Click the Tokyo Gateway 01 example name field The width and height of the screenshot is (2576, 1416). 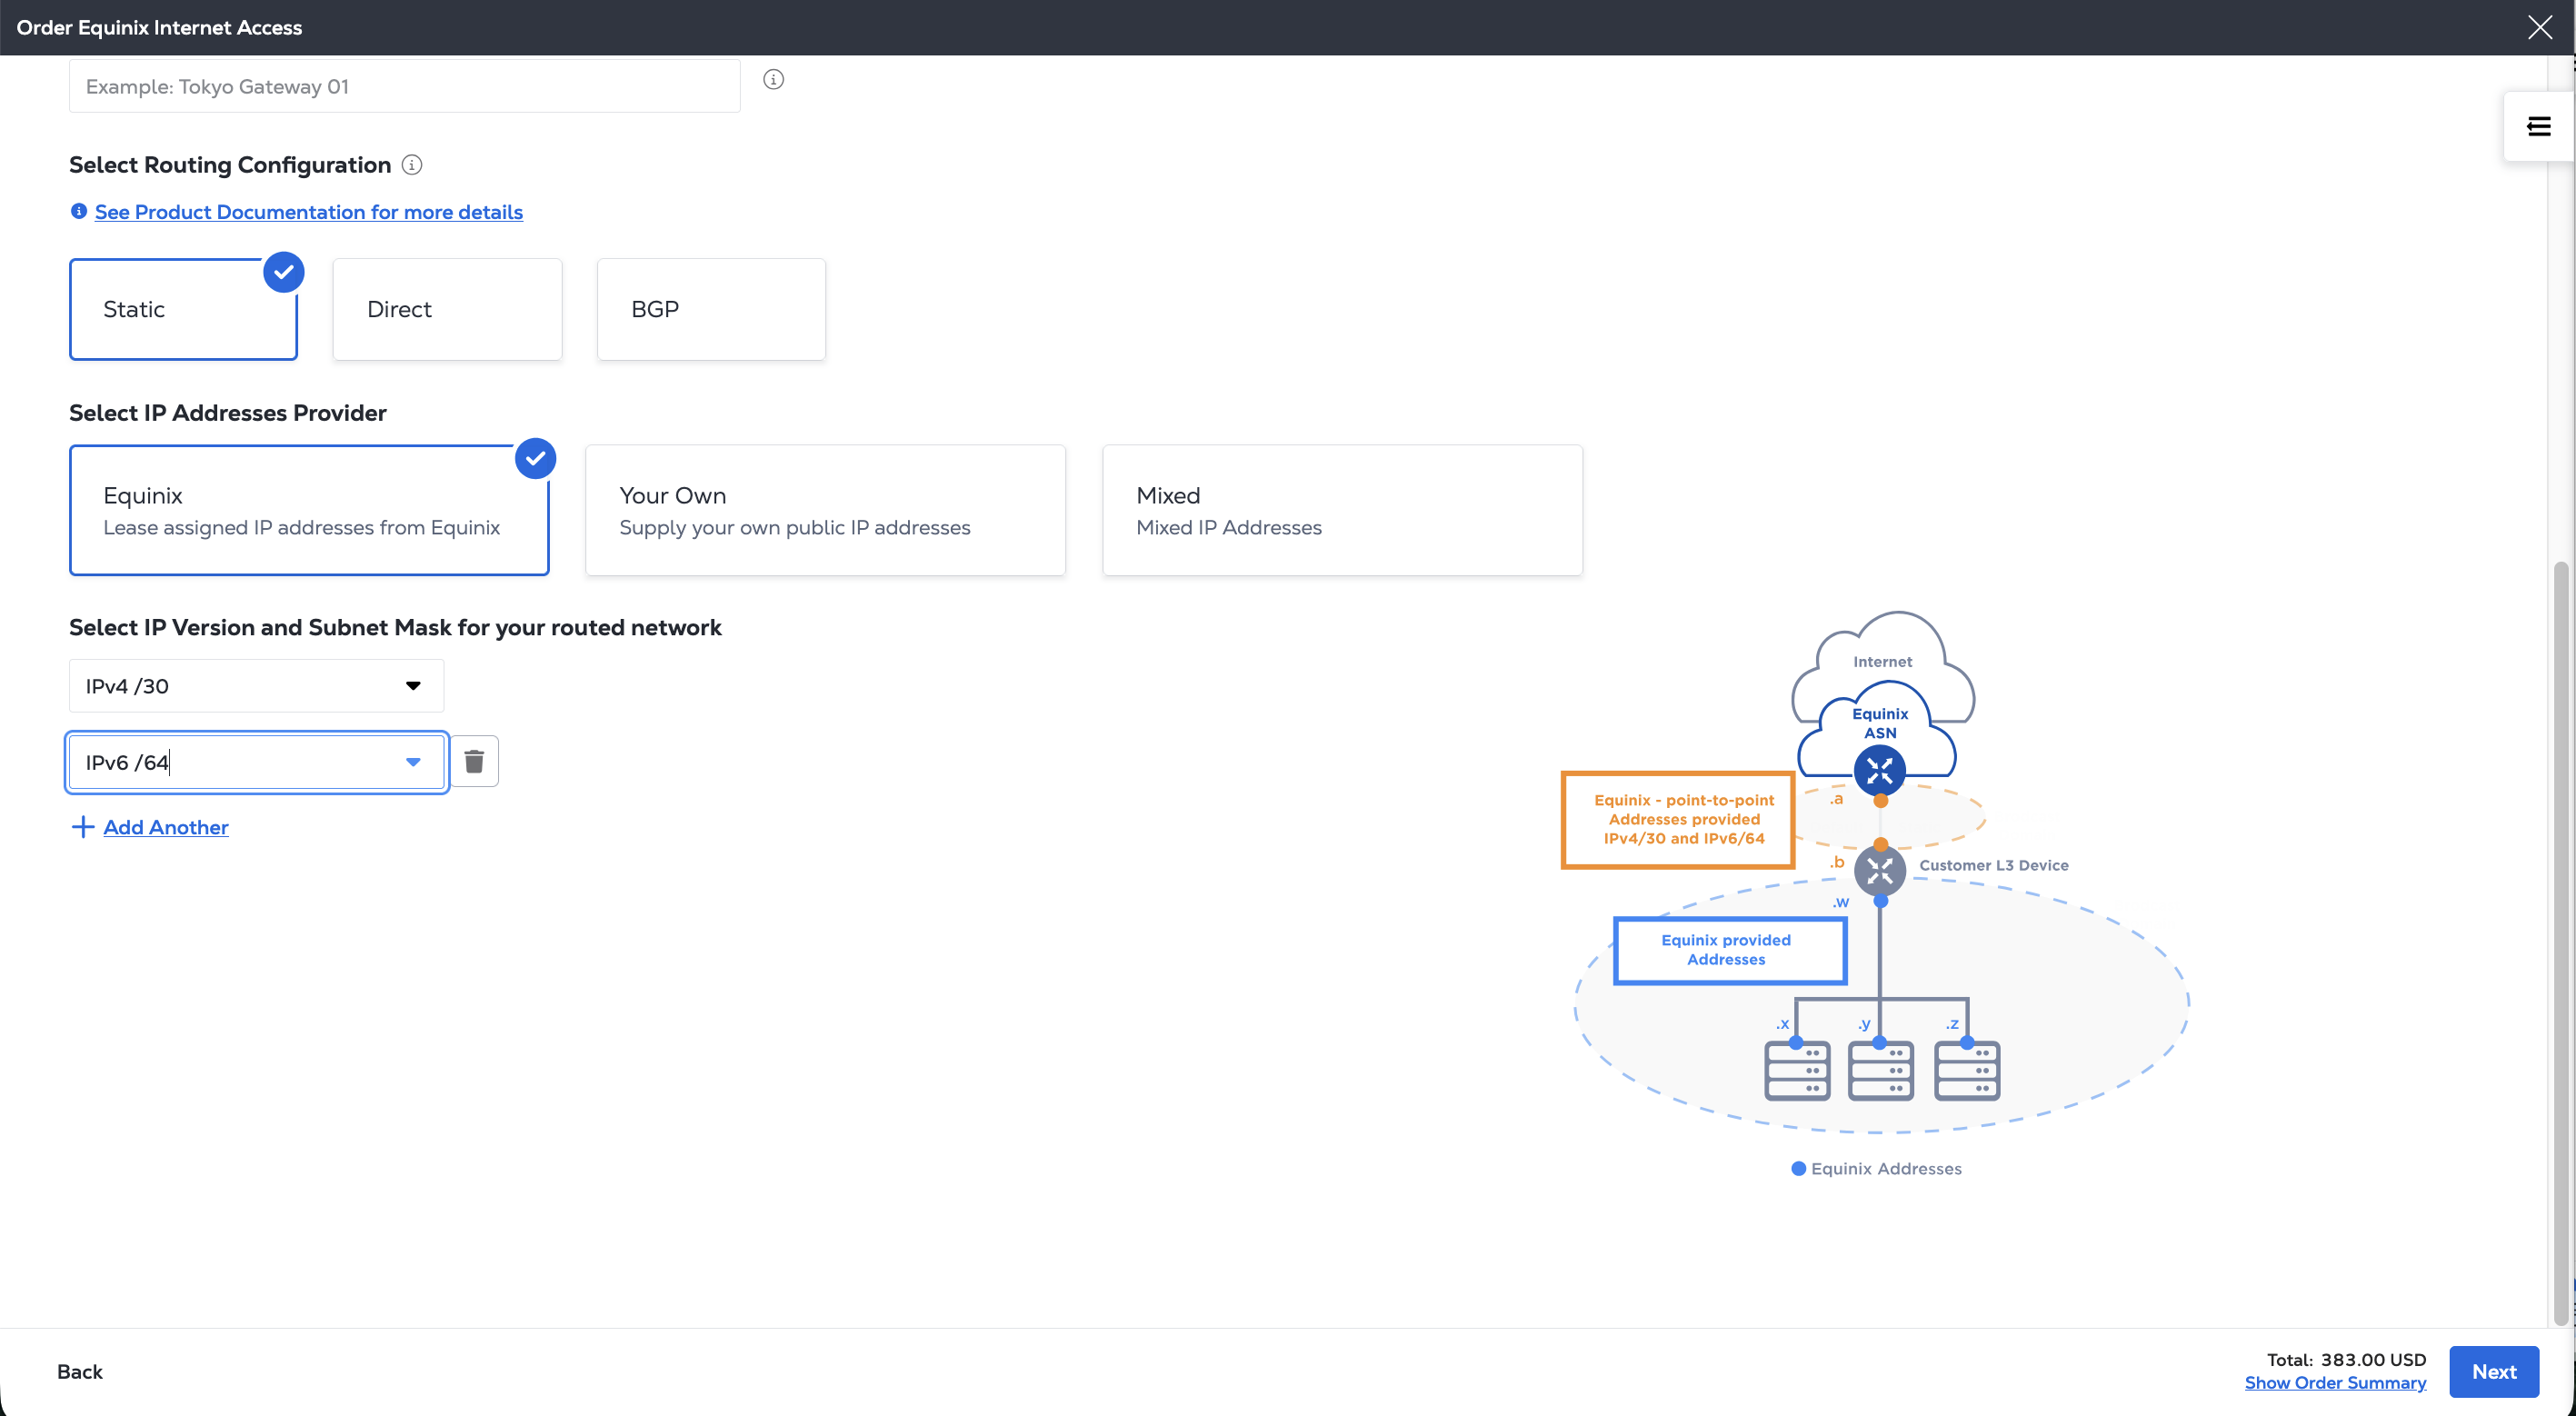coord(404,87)
